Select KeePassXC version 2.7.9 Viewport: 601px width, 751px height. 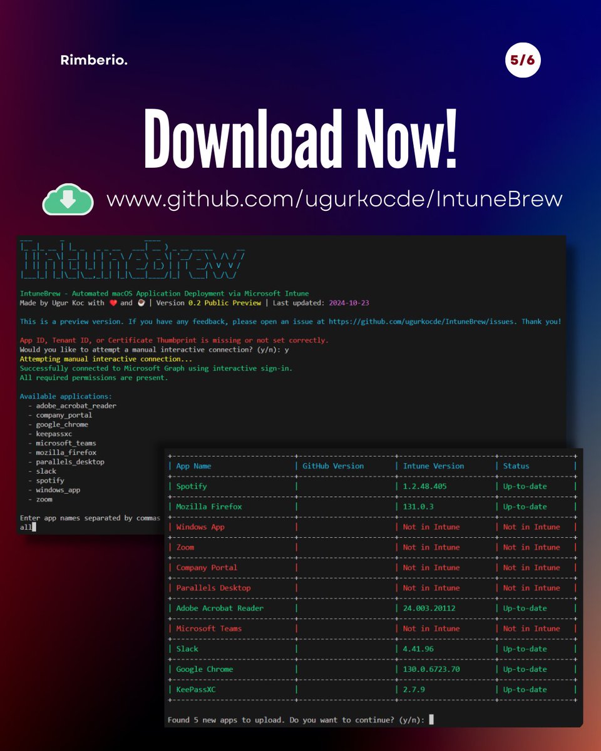(414, 690)
